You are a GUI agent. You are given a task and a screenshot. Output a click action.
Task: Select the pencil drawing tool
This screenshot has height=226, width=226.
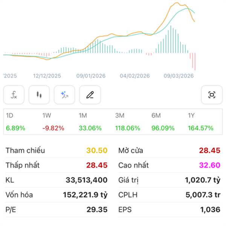(90, 95)
